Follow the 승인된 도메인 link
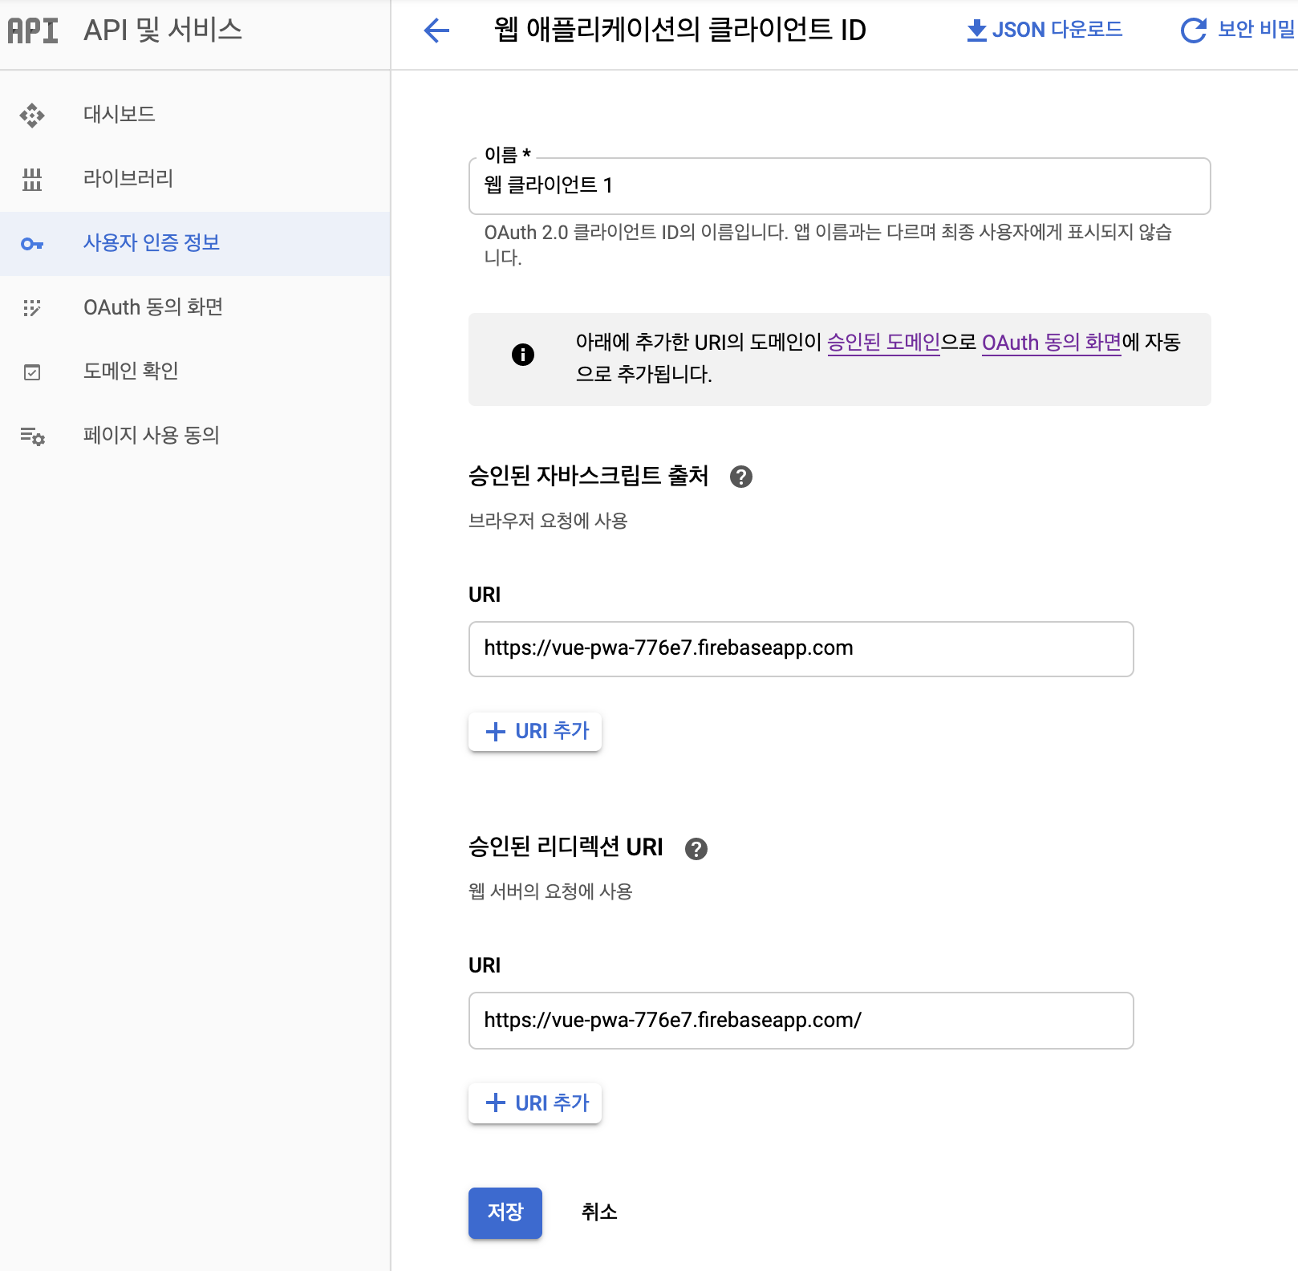 click(x=883, y=343)
